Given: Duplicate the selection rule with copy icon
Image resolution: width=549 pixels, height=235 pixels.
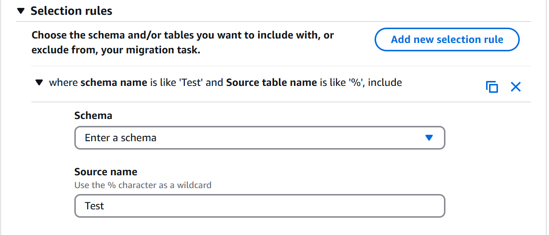Looking at the screenshot, I should 492,87.
